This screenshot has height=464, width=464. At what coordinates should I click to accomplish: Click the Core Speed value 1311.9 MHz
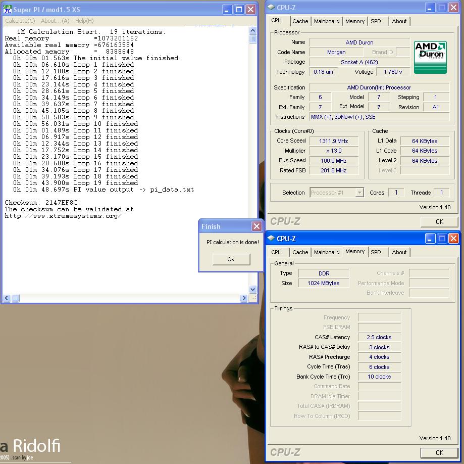(x=334, y=141)
